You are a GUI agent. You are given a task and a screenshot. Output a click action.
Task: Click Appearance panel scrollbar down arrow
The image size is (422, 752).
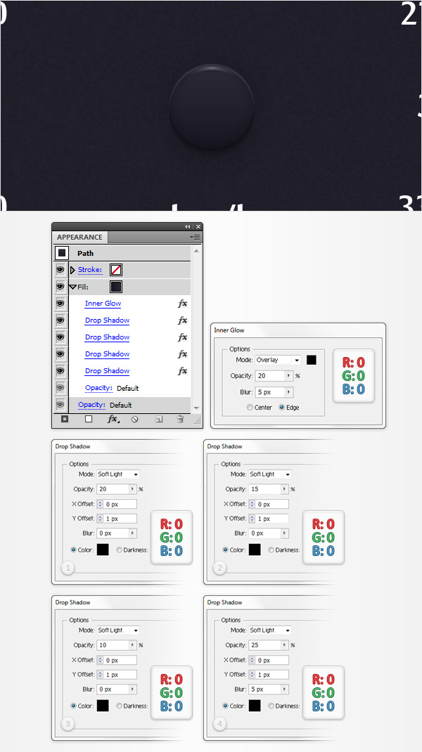[196, 408]
